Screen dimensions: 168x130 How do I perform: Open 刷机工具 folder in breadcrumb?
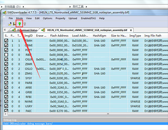(x=78, y=7)
